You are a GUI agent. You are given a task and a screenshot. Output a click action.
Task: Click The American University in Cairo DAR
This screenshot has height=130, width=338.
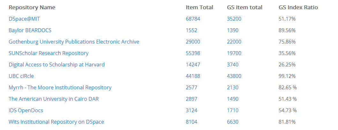coord(54,99)
